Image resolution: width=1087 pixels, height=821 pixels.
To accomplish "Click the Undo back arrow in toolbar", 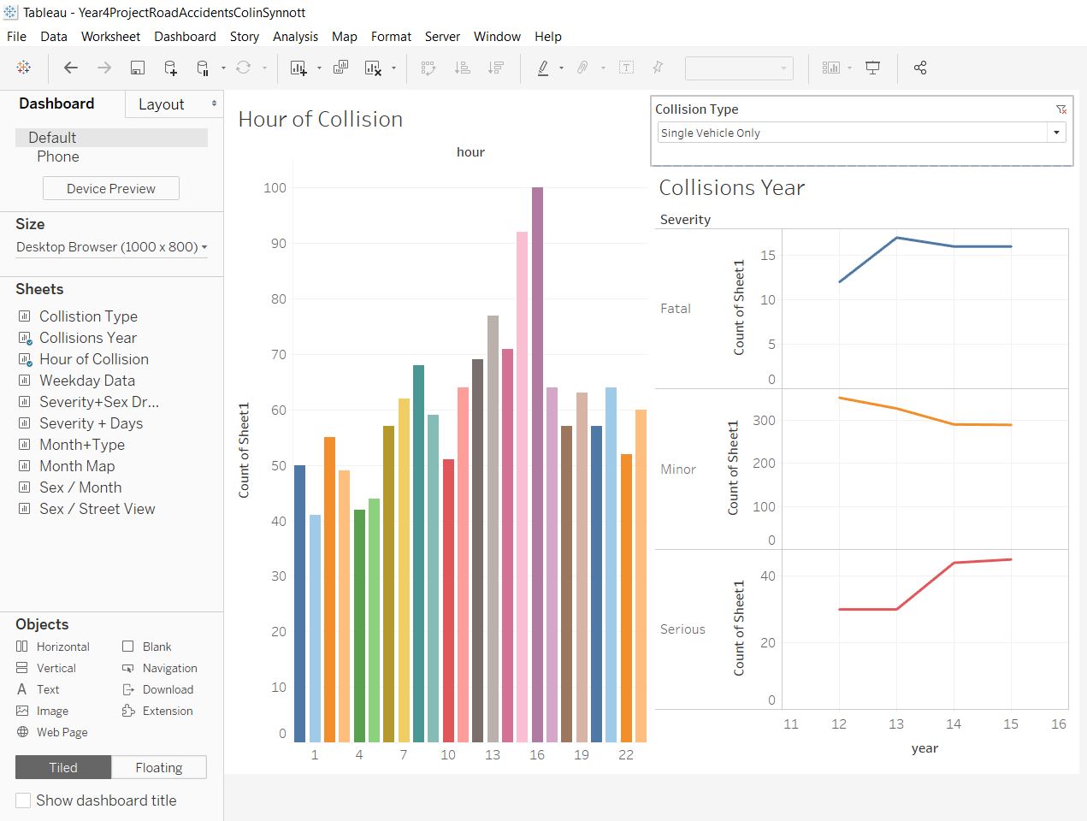I will (x=71, y=68).
